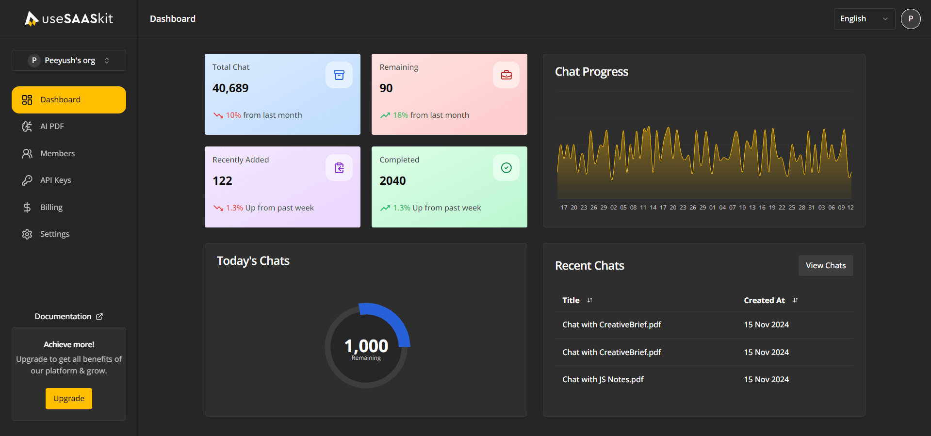
Task: Click the P user avatar
Action: (x=910, y=19)
